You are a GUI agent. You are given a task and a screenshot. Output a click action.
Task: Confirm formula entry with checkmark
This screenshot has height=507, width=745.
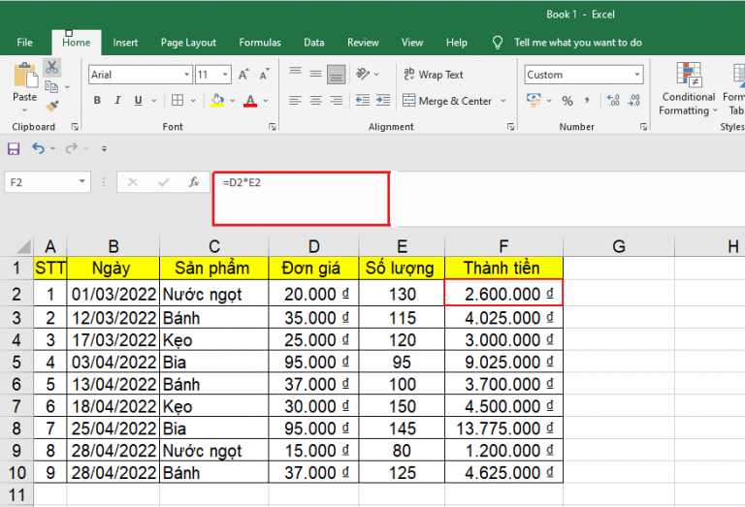coord(163,182)
